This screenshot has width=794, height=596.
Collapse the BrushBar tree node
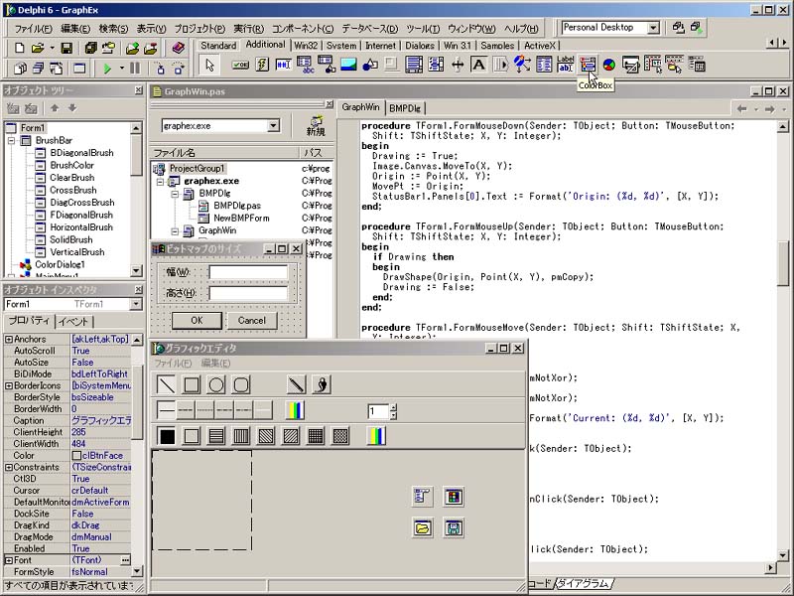click(x=11, y=141)
